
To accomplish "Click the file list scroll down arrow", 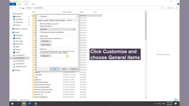I will [146, 97].
